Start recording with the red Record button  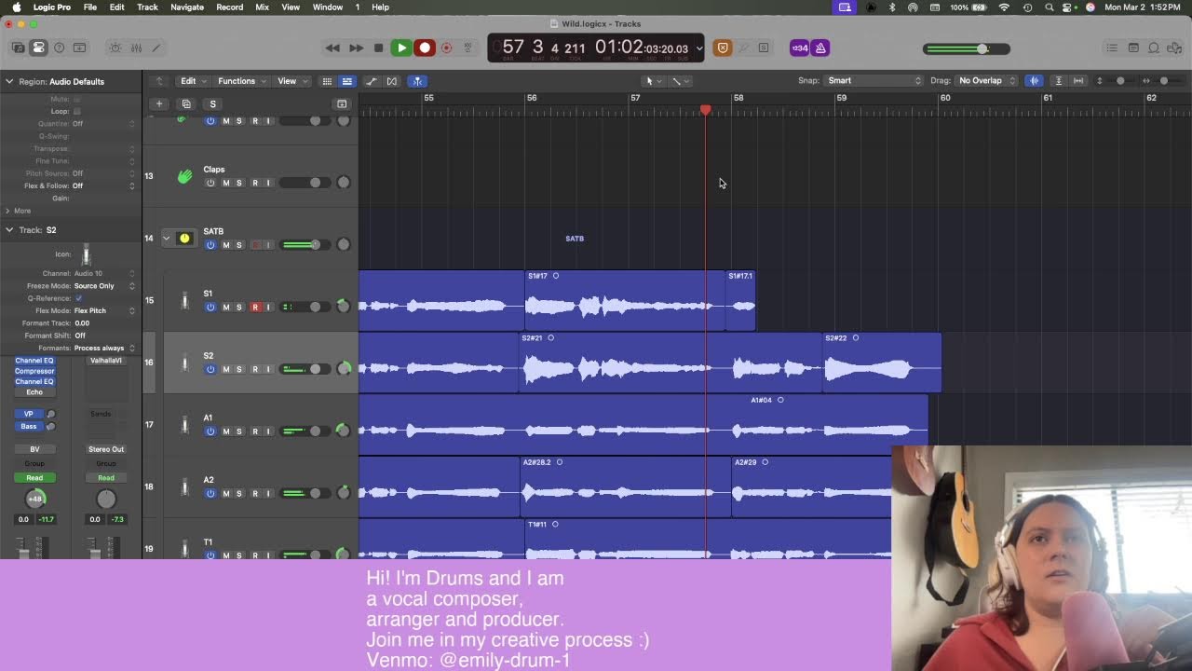tap(425, 48)
